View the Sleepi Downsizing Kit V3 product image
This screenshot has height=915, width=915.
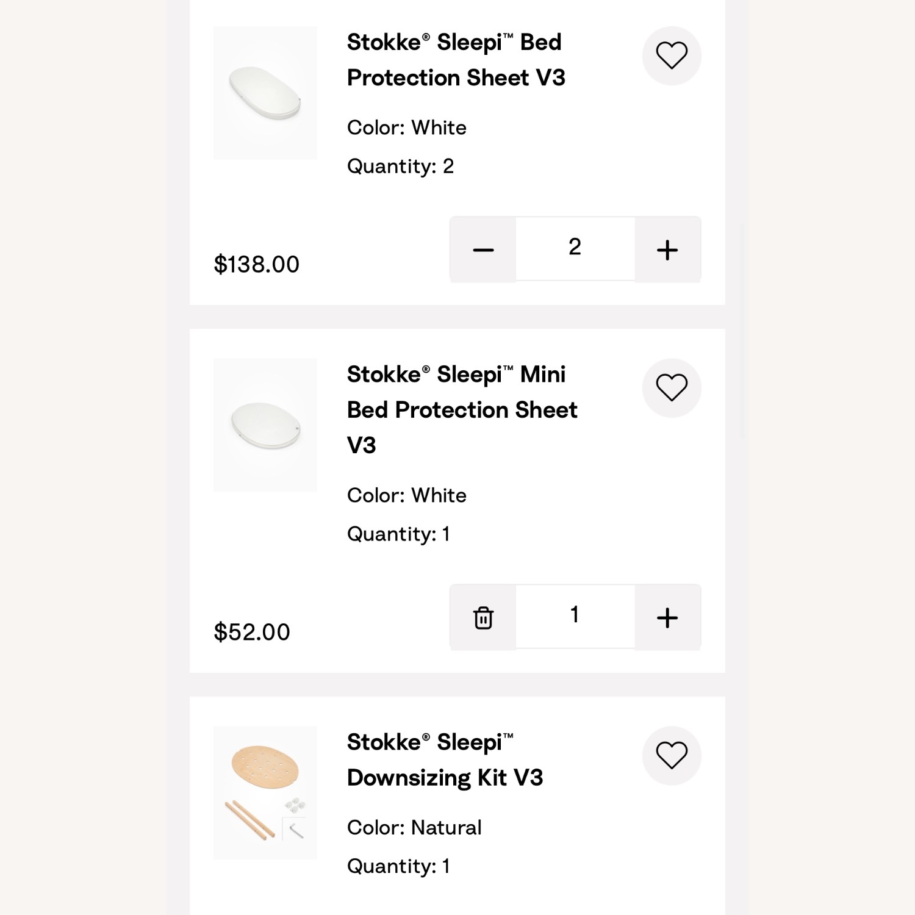265,792
